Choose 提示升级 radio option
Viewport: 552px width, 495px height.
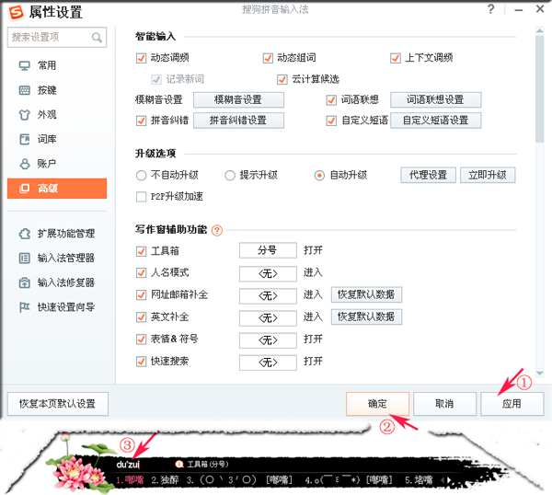pyautogui.click(x=230, y=176)
